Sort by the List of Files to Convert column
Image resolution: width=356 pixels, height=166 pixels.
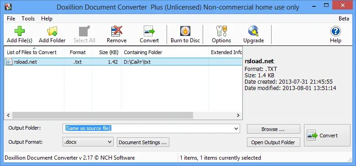[34, 52]
